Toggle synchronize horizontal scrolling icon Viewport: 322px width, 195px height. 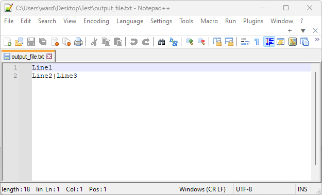click(x=229, y=42)
